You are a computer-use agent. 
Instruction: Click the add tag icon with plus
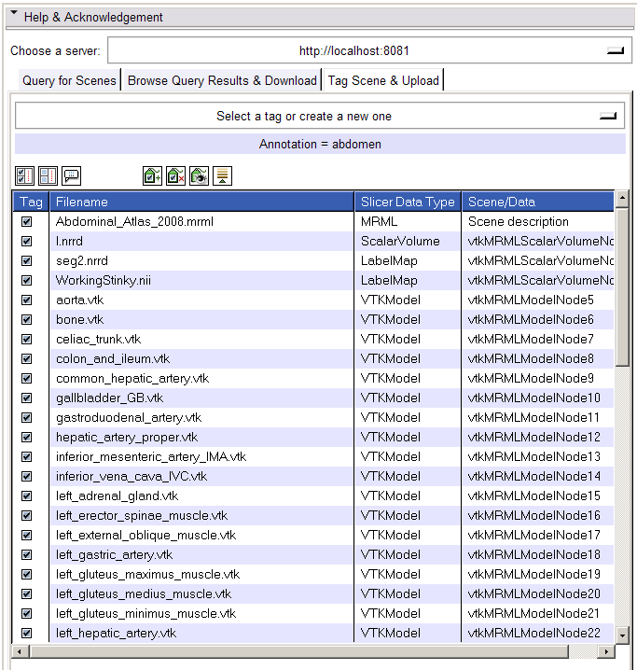tap(152, 175)
